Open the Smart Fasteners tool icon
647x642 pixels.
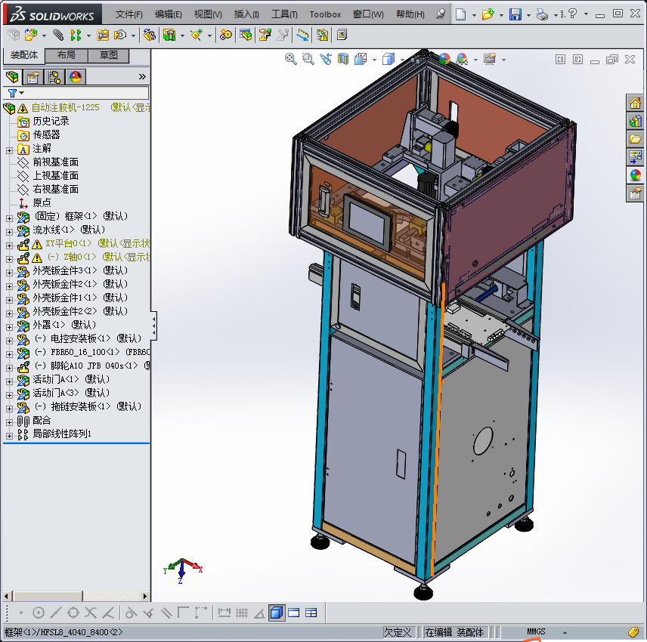pos(103,35)
